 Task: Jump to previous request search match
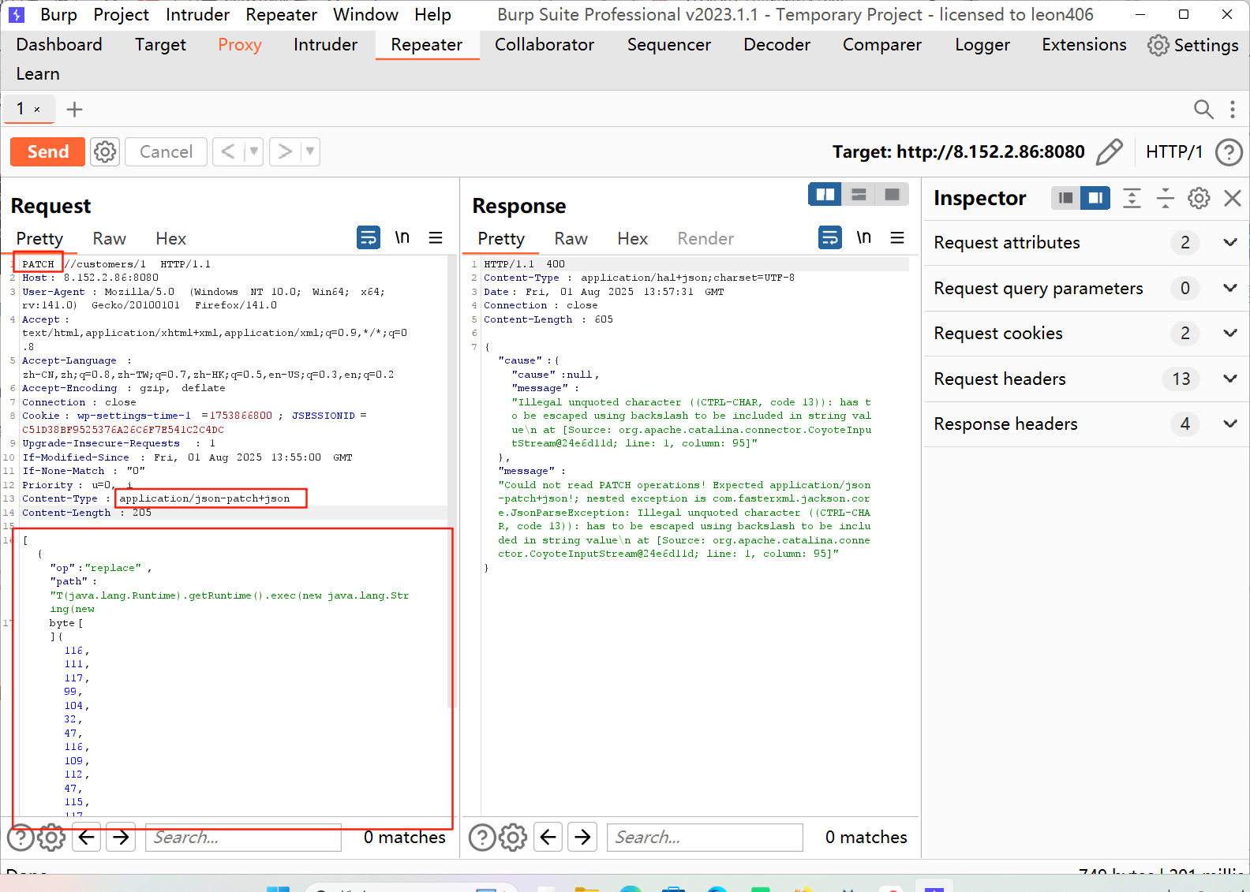tap(87, 838)
